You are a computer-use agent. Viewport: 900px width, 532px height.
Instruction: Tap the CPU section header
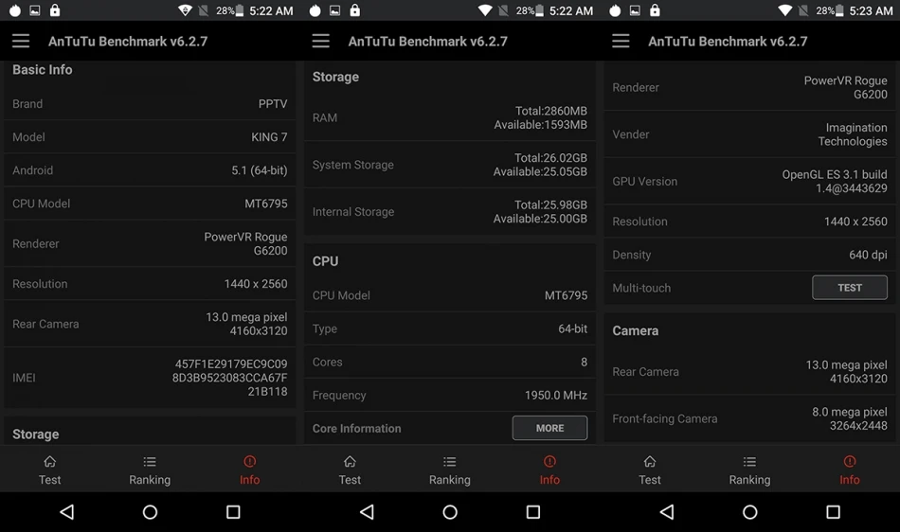click(x=326, y=261)
